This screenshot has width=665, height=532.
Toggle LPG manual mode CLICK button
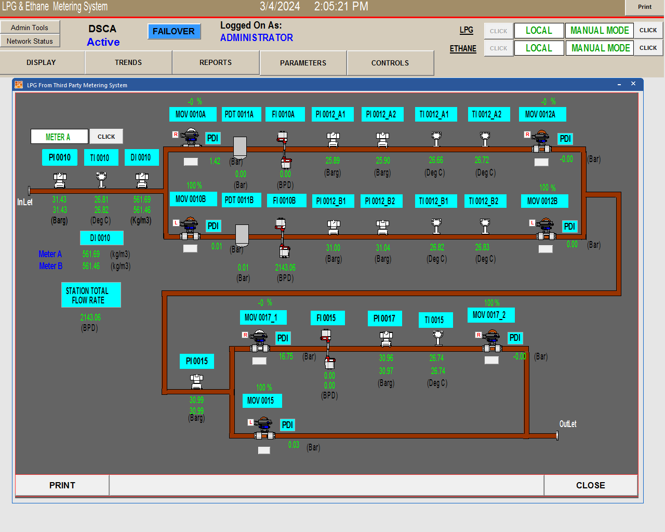tap(648, 30)
